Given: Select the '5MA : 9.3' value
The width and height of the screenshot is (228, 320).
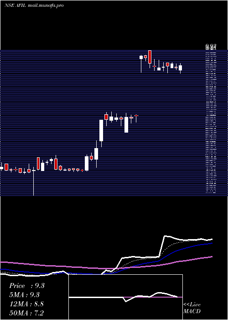Looking at the screenshot, I should (25, 295).
